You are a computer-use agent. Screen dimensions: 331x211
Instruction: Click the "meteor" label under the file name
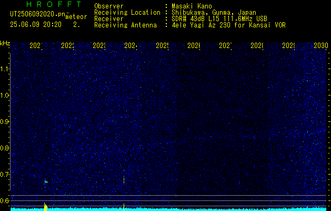point(76,17)
